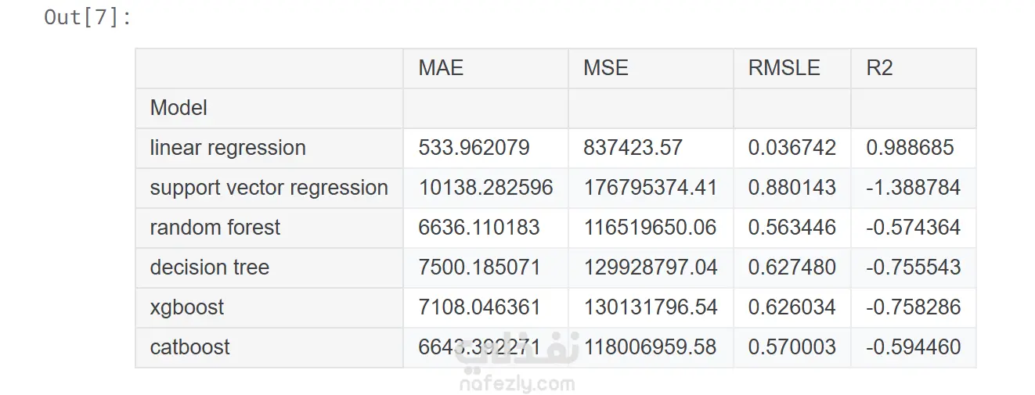This screenshot has height=395, width=1035.
Task: Select the xgboost row label
Action: pyautogui.click(x=187, y=307)
